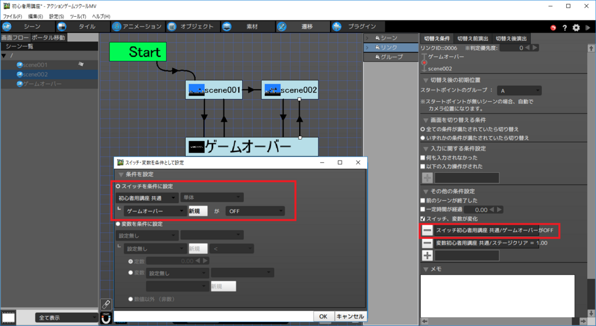Check 何も入力されなかった checkbox
This screenshot has width=596, height=326.
pos(423,158)
